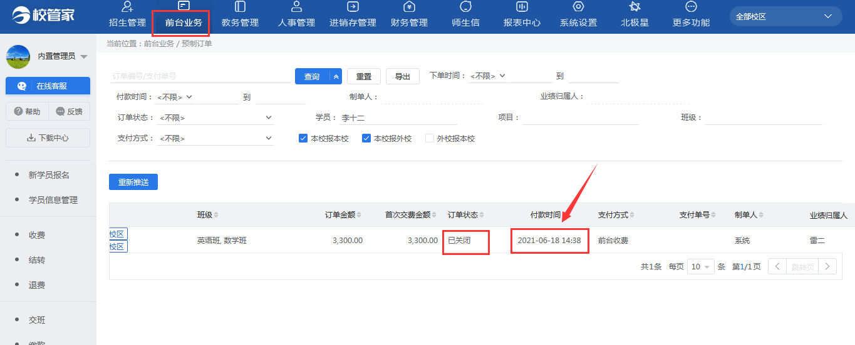Click the 查询 search button
855x345 pixels.
point(312,76)
